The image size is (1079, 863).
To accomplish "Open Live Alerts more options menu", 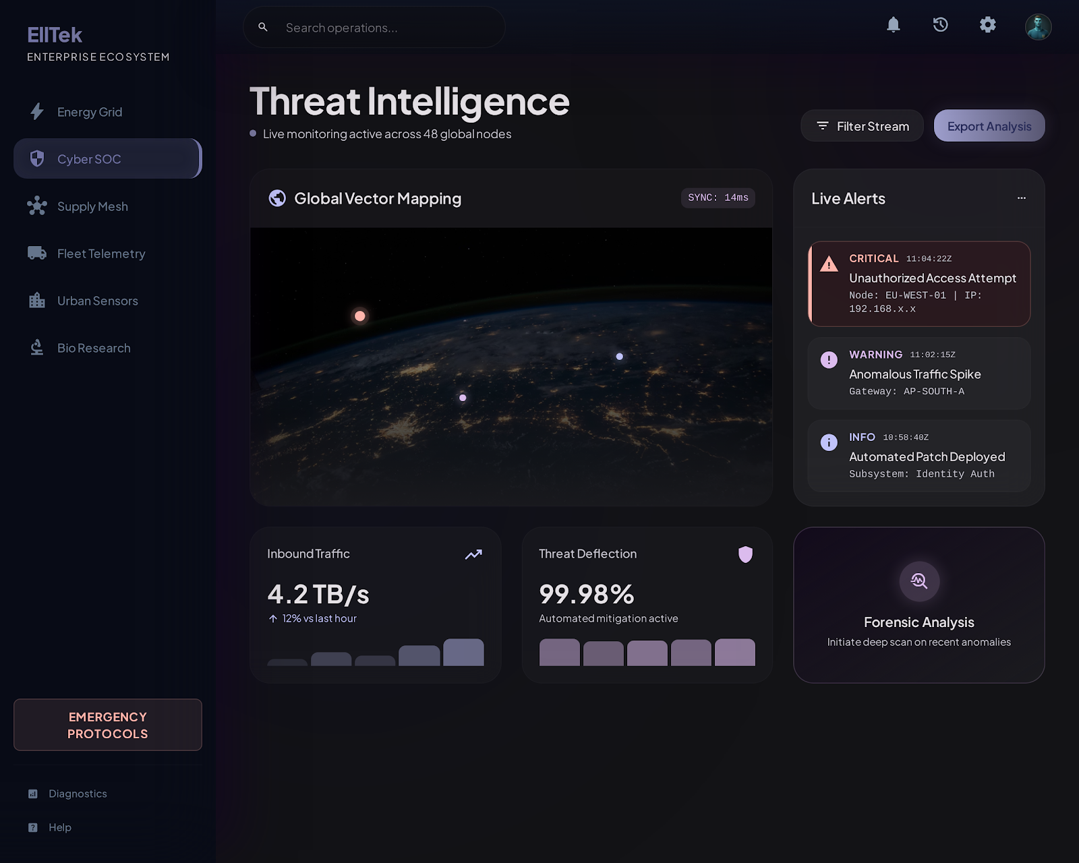I will tap(1021, 198).
